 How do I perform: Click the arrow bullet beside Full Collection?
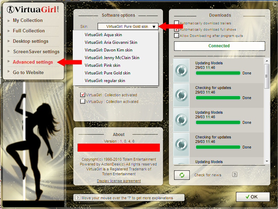[9, 31]
